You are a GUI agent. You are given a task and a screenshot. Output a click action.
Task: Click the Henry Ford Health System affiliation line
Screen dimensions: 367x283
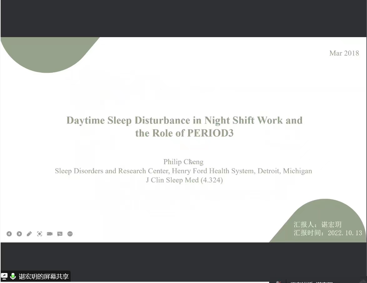183,171
